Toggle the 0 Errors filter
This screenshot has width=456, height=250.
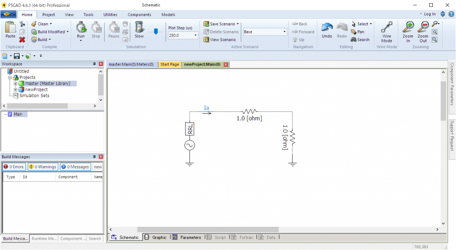[14, 167]
